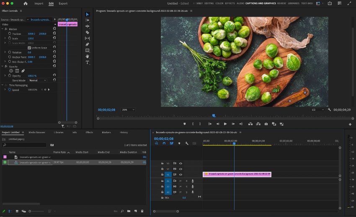
Task: Select the Rectangle tool
Action: [88, 50]
